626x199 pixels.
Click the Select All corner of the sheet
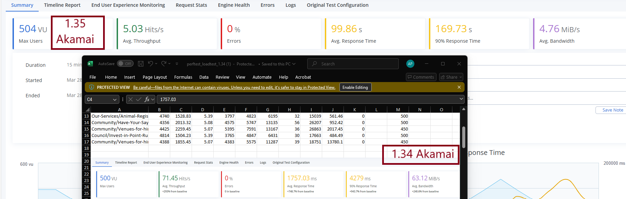(87, 110)
